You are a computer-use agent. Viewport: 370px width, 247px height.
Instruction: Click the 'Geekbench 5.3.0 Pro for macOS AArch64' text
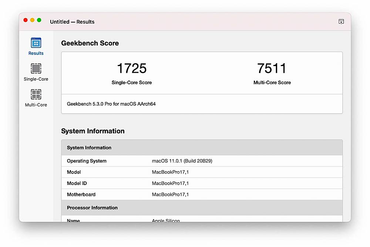pyautogui.click(x=111, y=104)
